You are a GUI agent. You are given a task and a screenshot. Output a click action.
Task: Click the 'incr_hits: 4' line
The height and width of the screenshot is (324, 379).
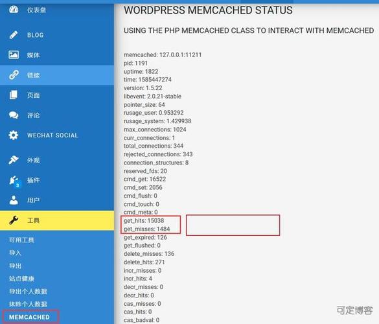point(138,279)
